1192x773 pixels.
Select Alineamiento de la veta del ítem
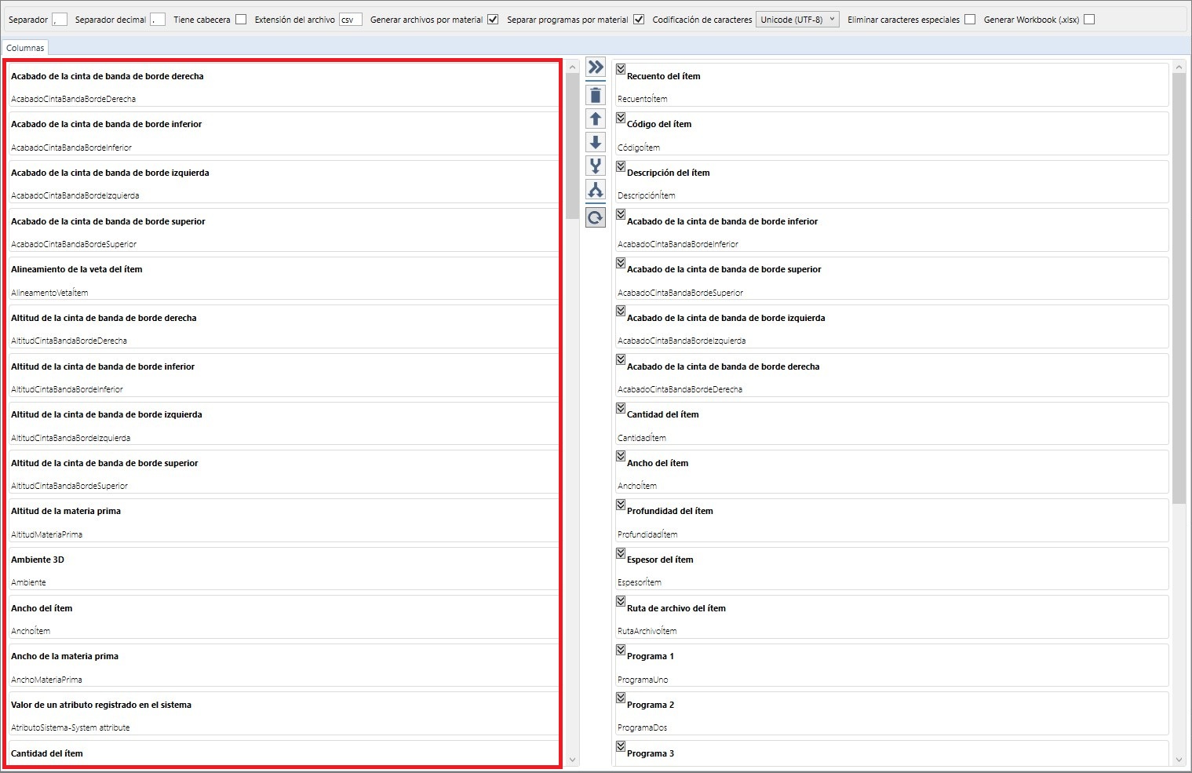pos(77,270)
